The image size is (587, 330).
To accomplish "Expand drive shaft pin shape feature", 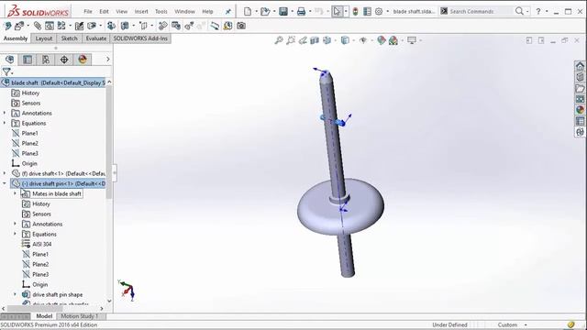I will pyautogui.click(x=15, y=294).
